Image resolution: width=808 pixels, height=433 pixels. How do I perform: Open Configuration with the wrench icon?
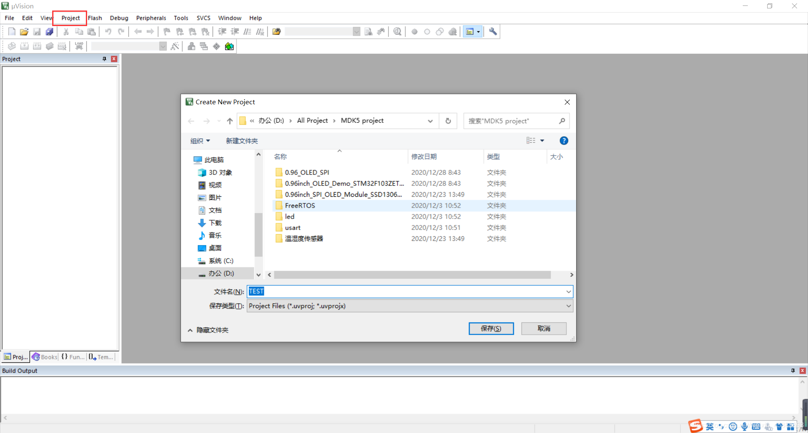pos(493,32)
